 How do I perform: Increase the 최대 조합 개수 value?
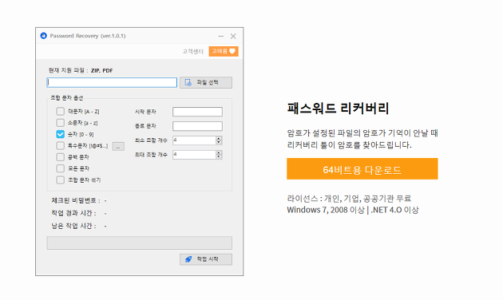coord(219,152)
